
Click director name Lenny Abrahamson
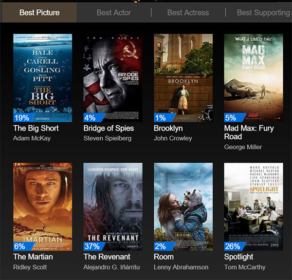point(181,267)
